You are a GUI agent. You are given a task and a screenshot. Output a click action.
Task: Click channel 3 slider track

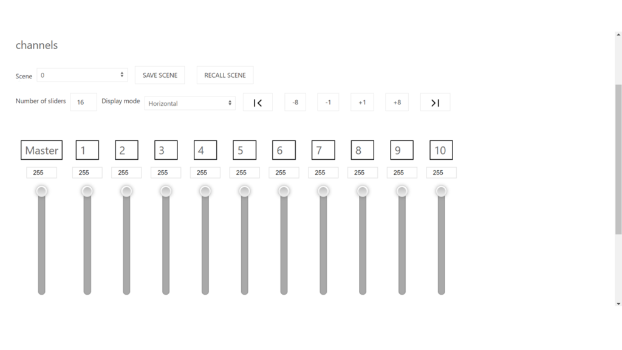pos(166,244)
